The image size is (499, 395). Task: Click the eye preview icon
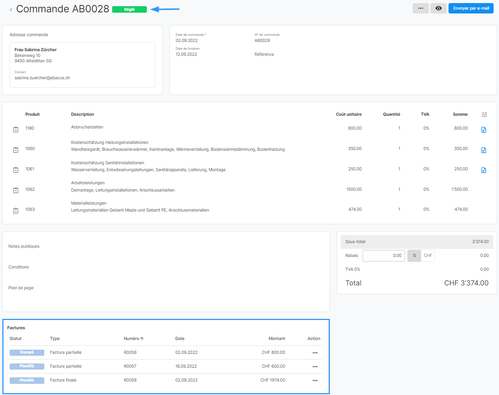[438, 8]
